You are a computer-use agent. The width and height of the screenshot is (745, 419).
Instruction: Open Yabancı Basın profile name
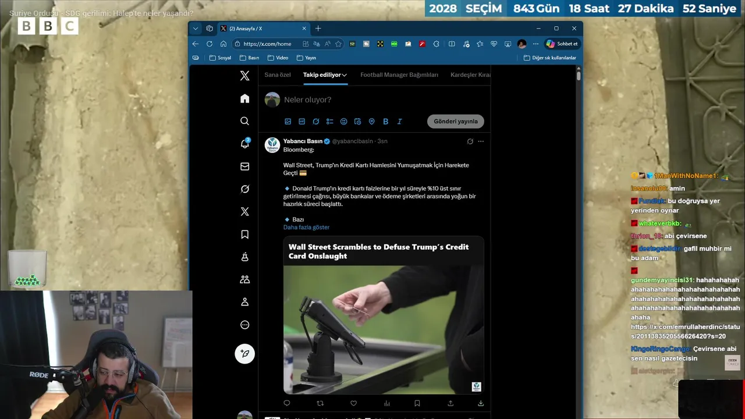[x=303, y=141]
